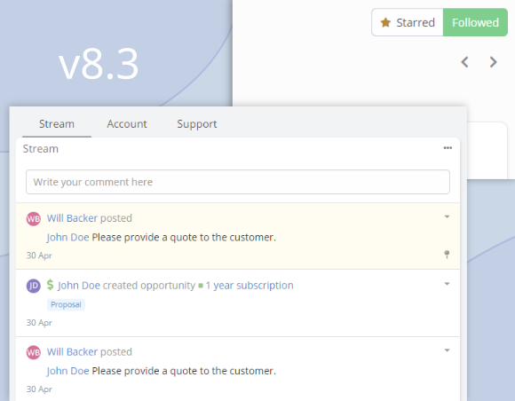Viewport: 515px width, 401px height.
Task: Click the Write your comment here field
Action: pos(238,182)
